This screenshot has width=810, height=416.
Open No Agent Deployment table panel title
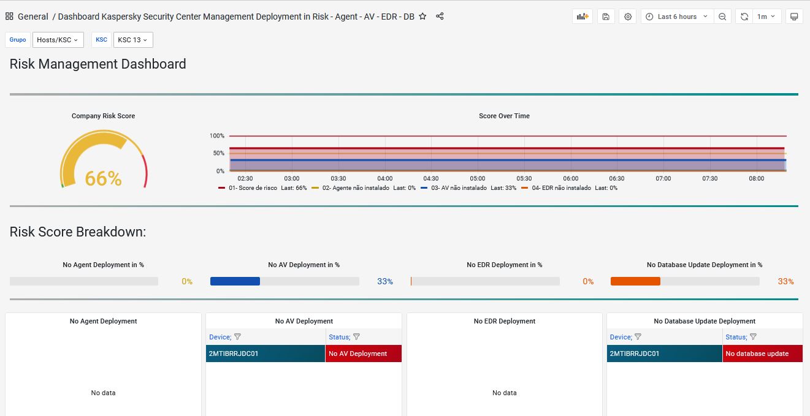103,321
